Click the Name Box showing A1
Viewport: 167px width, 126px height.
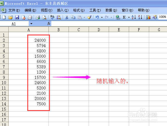tap(14, 24)
